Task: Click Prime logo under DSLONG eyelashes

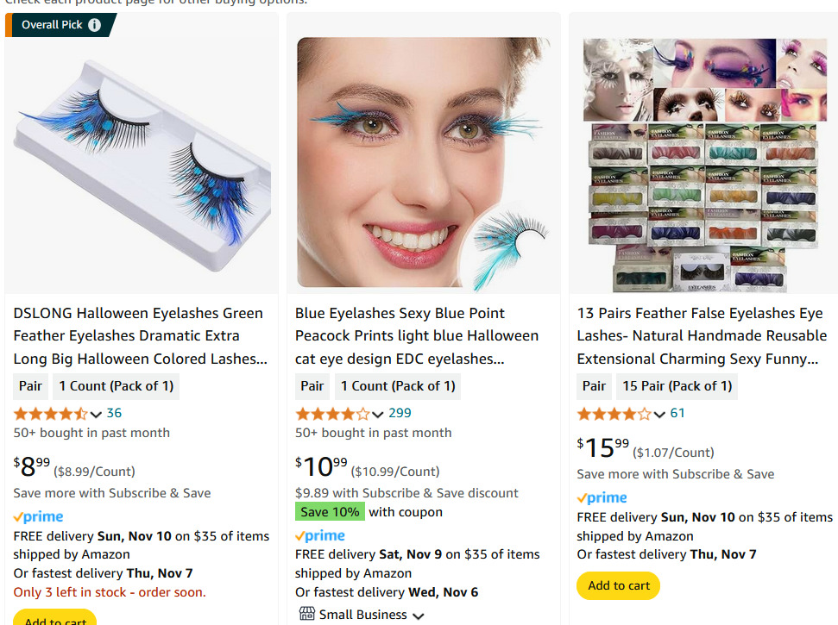Action: coord(39,517)
